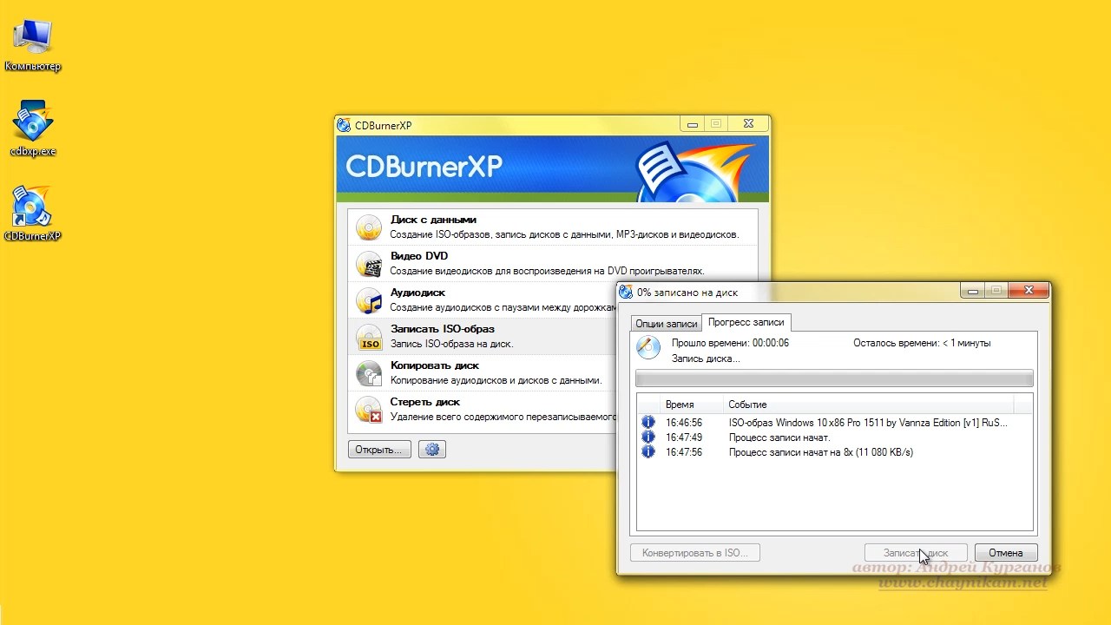Click the clapperboard icon for Видео DVD
The height and width of the screenshot is (625, 1111).
point(369,264)
